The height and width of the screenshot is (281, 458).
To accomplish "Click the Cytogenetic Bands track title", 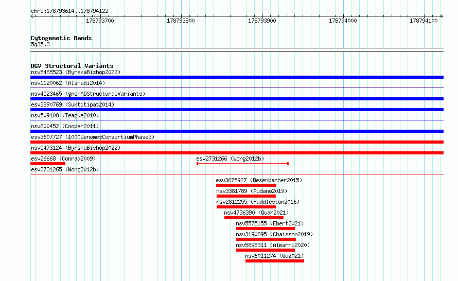I will (61, 38).
